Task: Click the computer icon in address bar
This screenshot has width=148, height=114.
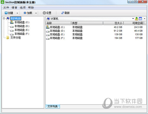Action: point(48,19)
